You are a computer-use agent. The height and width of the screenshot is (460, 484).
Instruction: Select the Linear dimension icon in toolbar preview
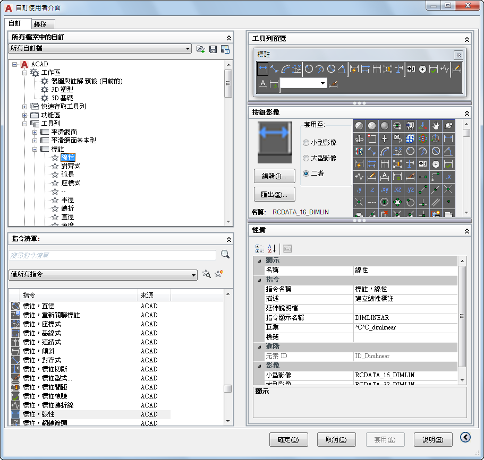point(262,69)
